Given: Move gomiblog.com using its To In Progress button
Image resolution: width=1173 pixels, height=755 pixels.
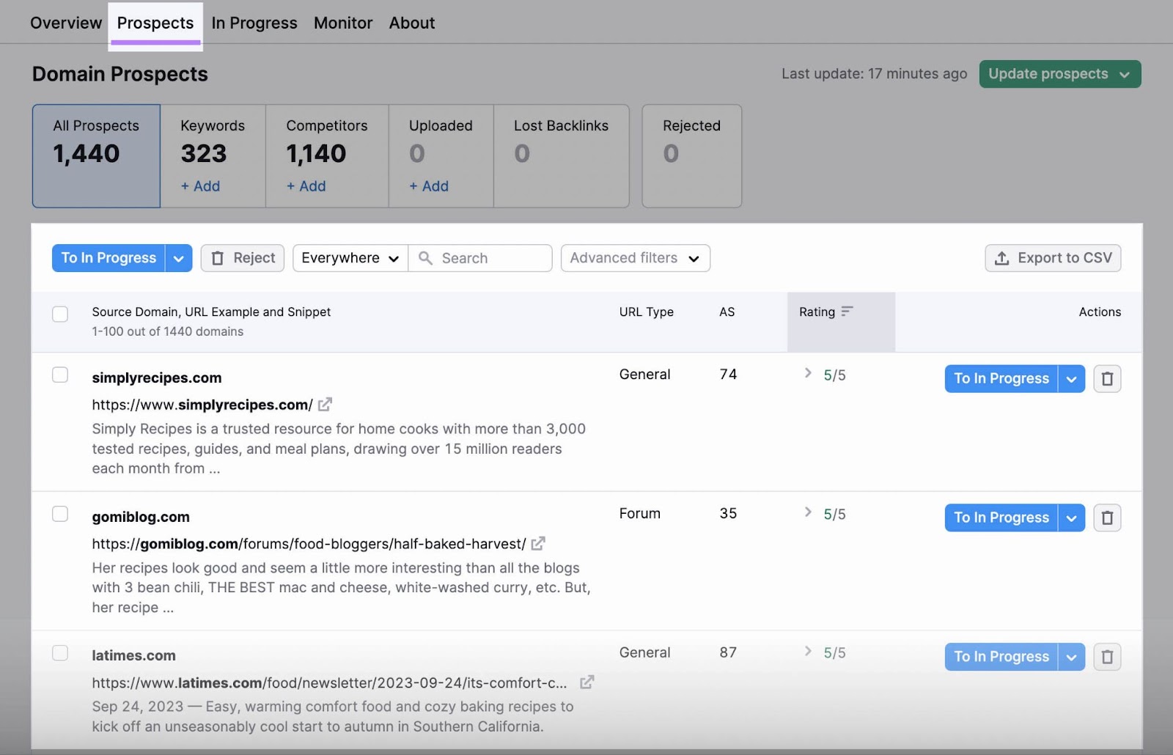Looking at the screenshot, I should 1001,518.
